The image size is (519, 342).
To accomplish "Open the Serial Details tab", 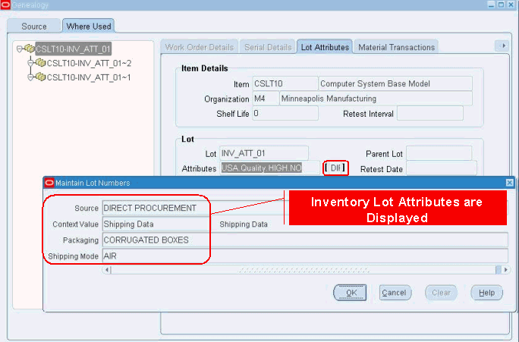I will [268, 47].
